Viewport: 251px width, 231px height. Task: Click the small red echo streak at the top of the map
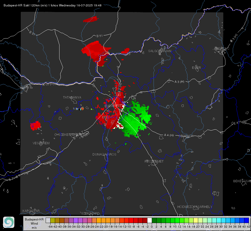91,19
